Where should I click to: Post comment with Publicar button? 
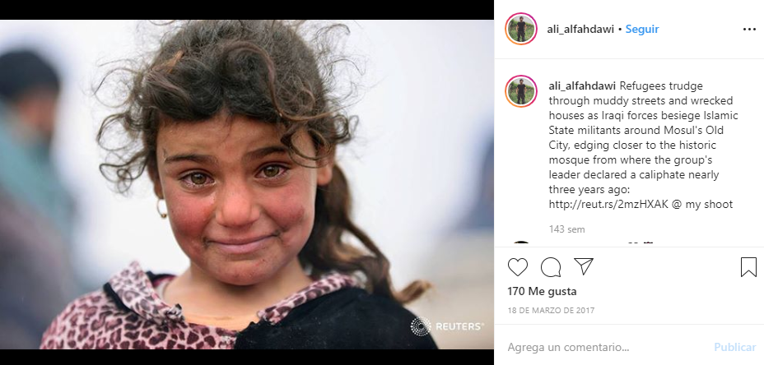pyautogui.click(x=734, y=348)
